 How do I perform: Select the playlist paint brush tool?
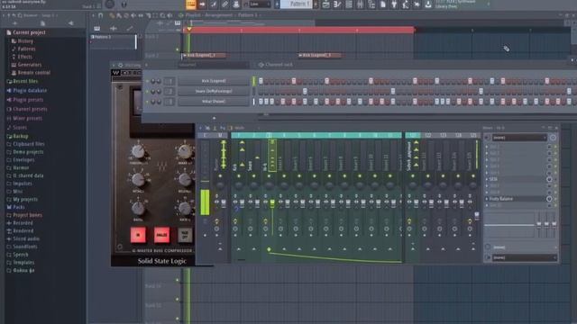point(119,15)
